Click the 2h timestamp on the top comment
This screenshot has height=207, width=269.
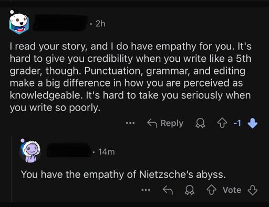point(100,24)
